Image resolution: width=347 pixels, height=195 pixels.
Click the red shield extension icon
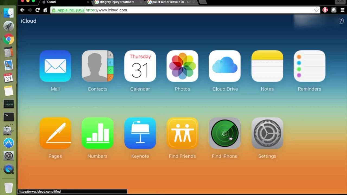(x=325, y=10)
